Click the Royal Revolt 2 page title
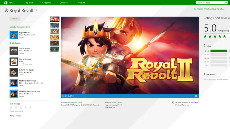This screenshot has width=230, height=129. tap(23, 10)
